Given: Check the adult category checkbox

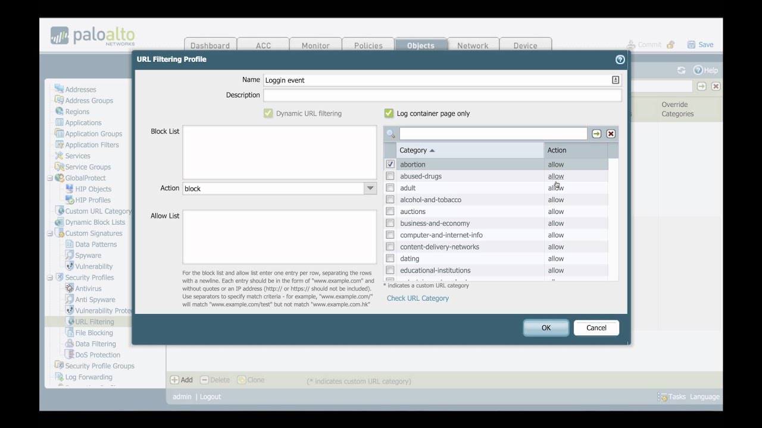Looking at the screenshot, I should point(390,188).
